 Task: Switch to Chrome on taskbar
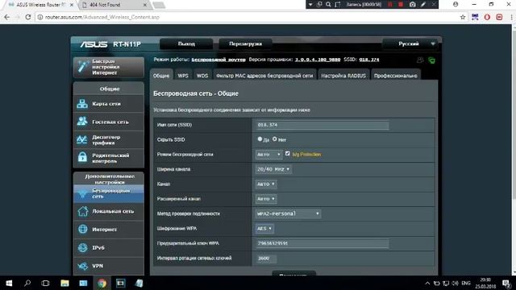pos(102,283)
